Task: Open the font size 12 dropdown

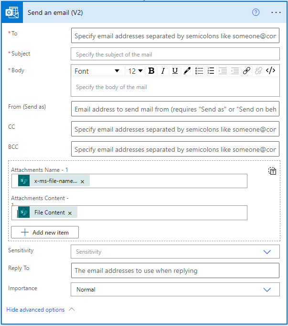Action: (135, 71)
